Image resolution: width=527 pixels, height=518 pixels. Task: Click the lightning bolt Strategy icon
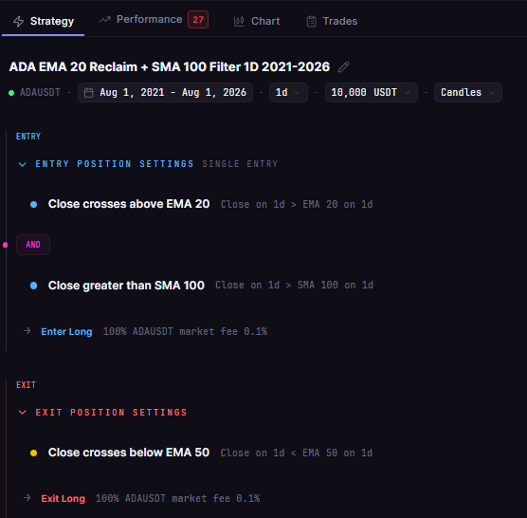click(19, 21)
